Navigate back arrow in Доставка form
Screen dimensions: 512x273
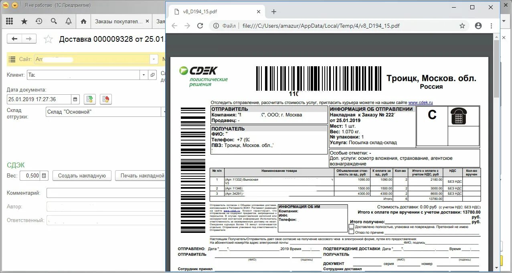(x=15, y=39)
